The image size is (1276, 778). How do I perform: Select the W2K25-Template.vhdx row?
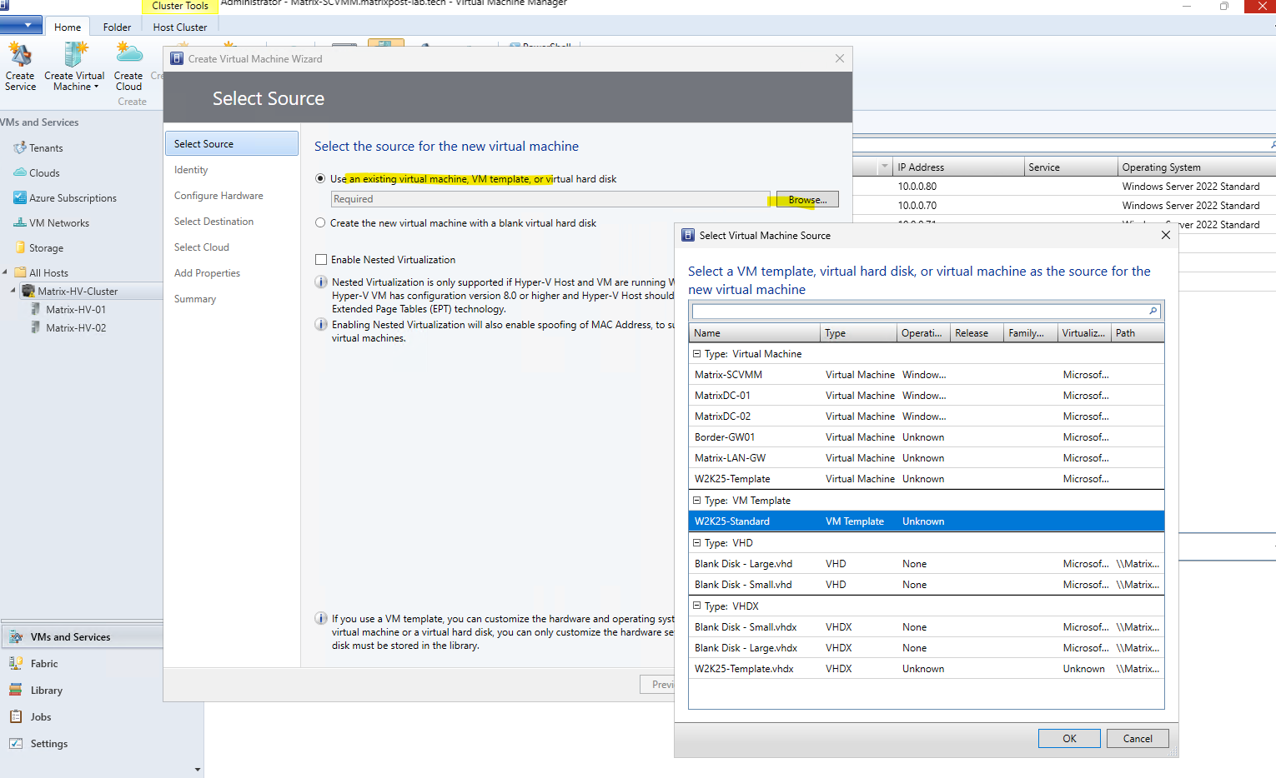[927, 669]
